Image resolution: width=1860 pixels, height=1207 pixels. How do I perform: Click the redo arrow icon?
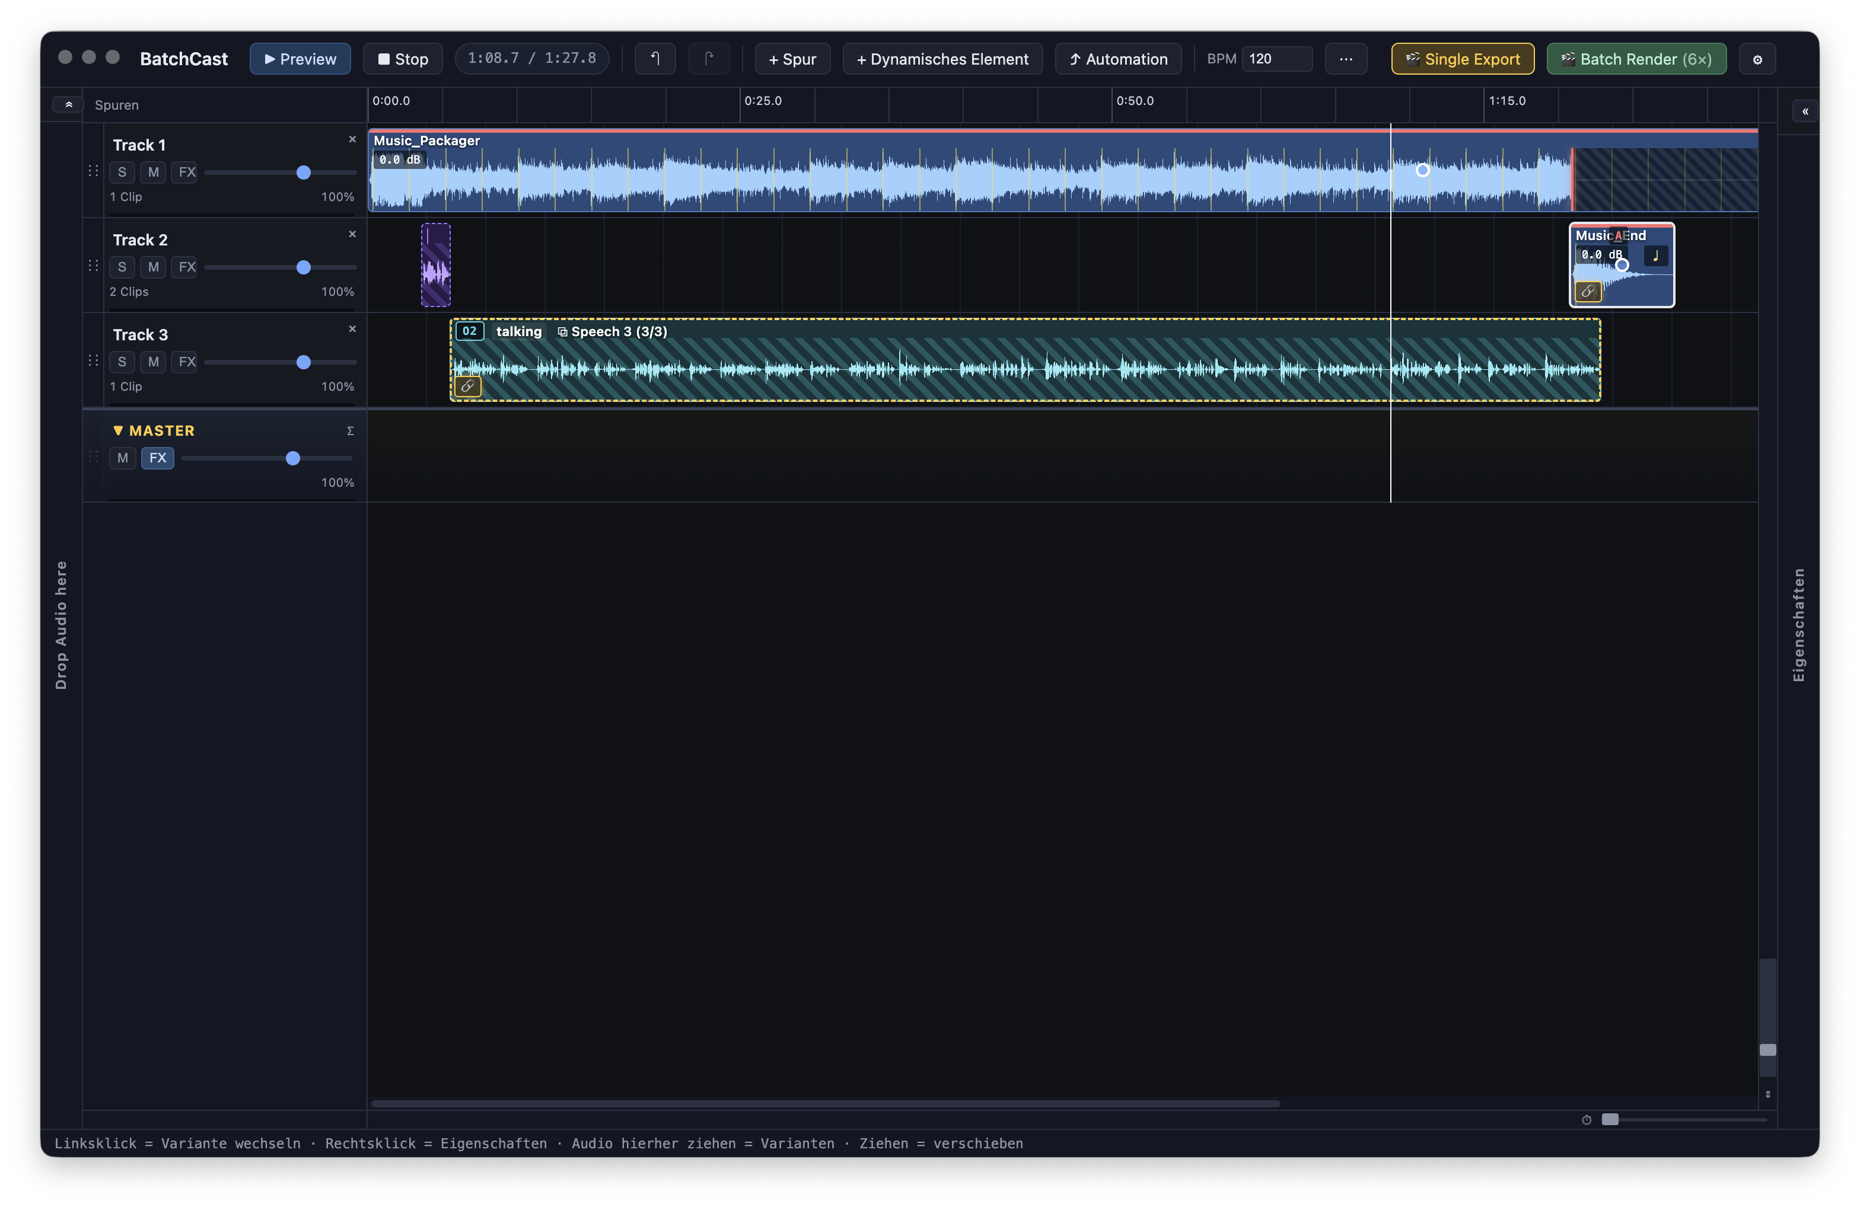(x=709, y=59)
